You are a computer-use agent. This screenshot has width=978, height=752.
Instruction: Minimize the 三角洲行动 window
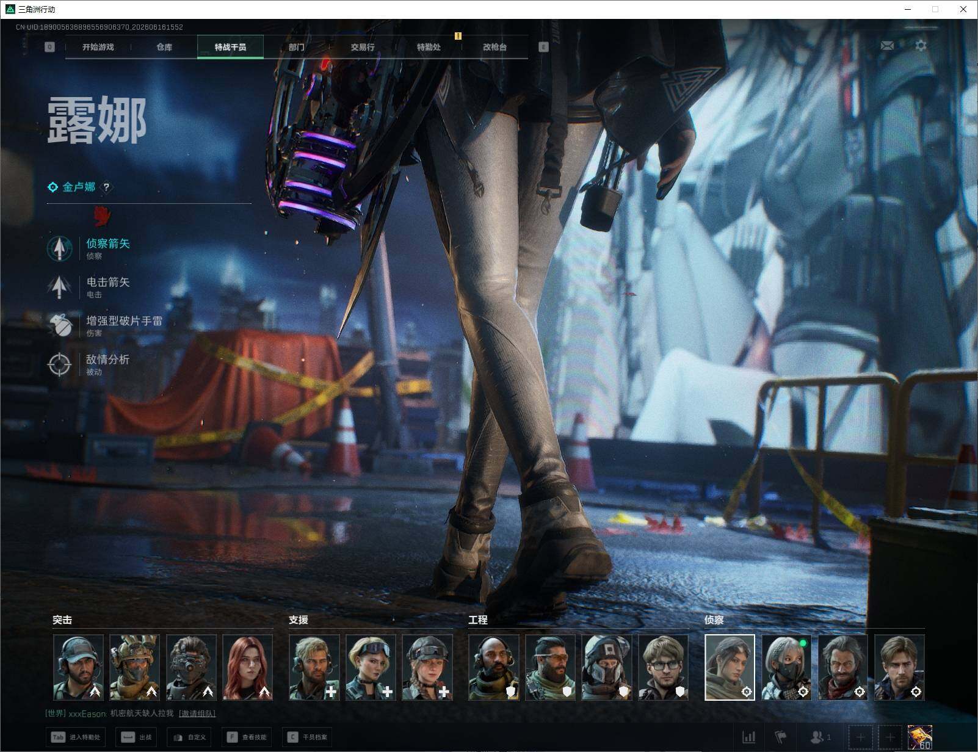(907, 9)
